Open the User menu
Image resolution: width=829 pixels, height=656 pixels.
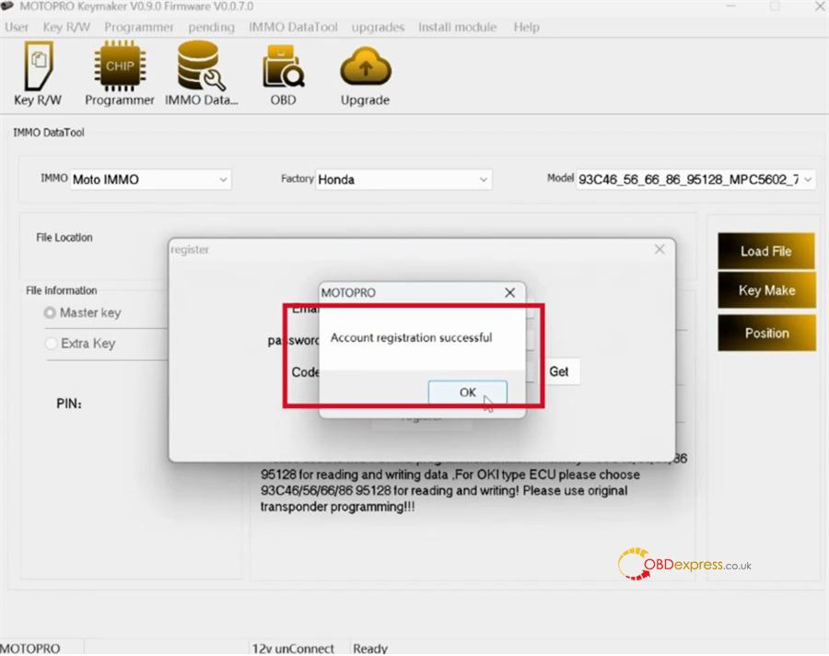17,27
